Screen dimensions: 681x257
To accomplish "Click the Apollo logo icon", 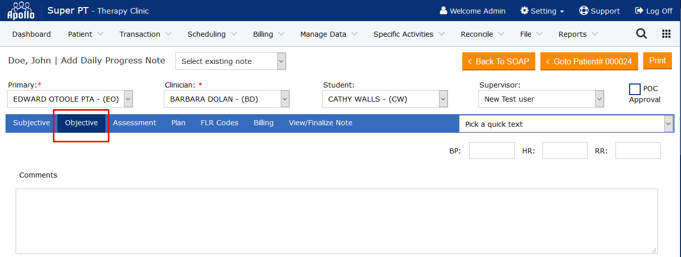I will click(x=21, y=11).
